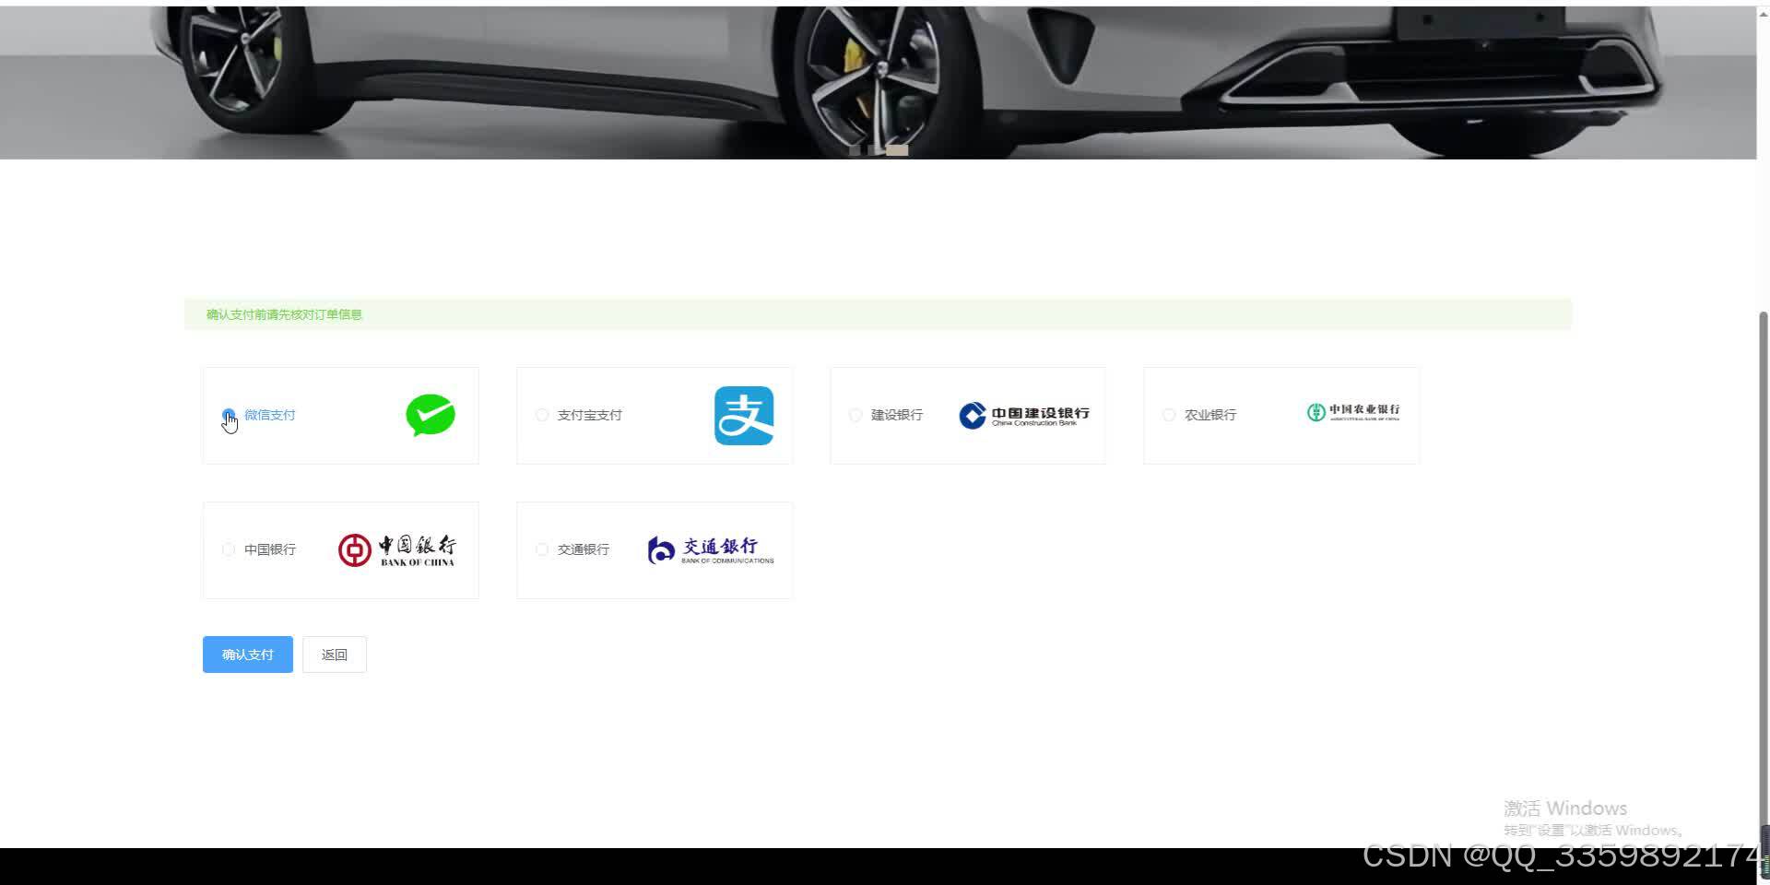Click the 微信支付 label text
Viewport: 1770px width, 885px height.
pos(270,415)
